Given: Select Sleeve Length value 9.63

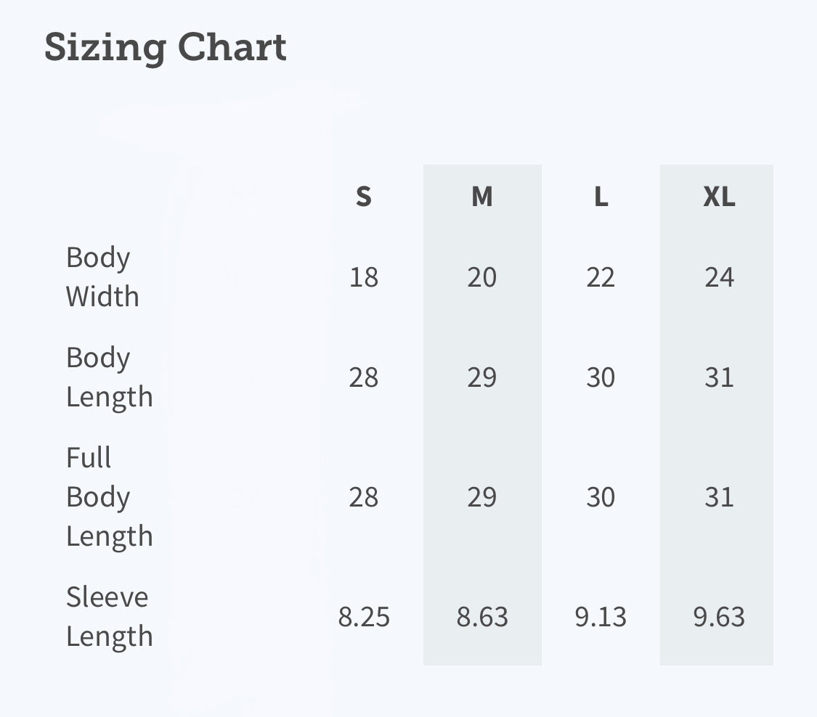Looking at the screenshot, I should pos(719,617).
